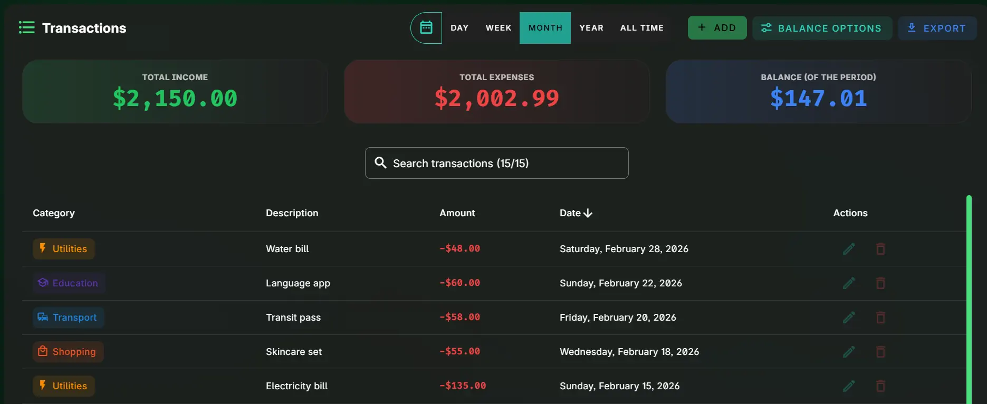Screen dimensions: 987x404
Task: Click the date Sunday, February 15, 2026
Action: pyautogui.click(x=620, y=386)
